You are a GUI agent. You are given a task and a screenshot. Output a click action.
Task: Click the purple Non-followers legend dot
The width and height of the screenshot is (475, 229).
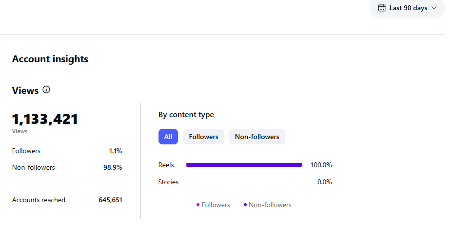point(245,205)
